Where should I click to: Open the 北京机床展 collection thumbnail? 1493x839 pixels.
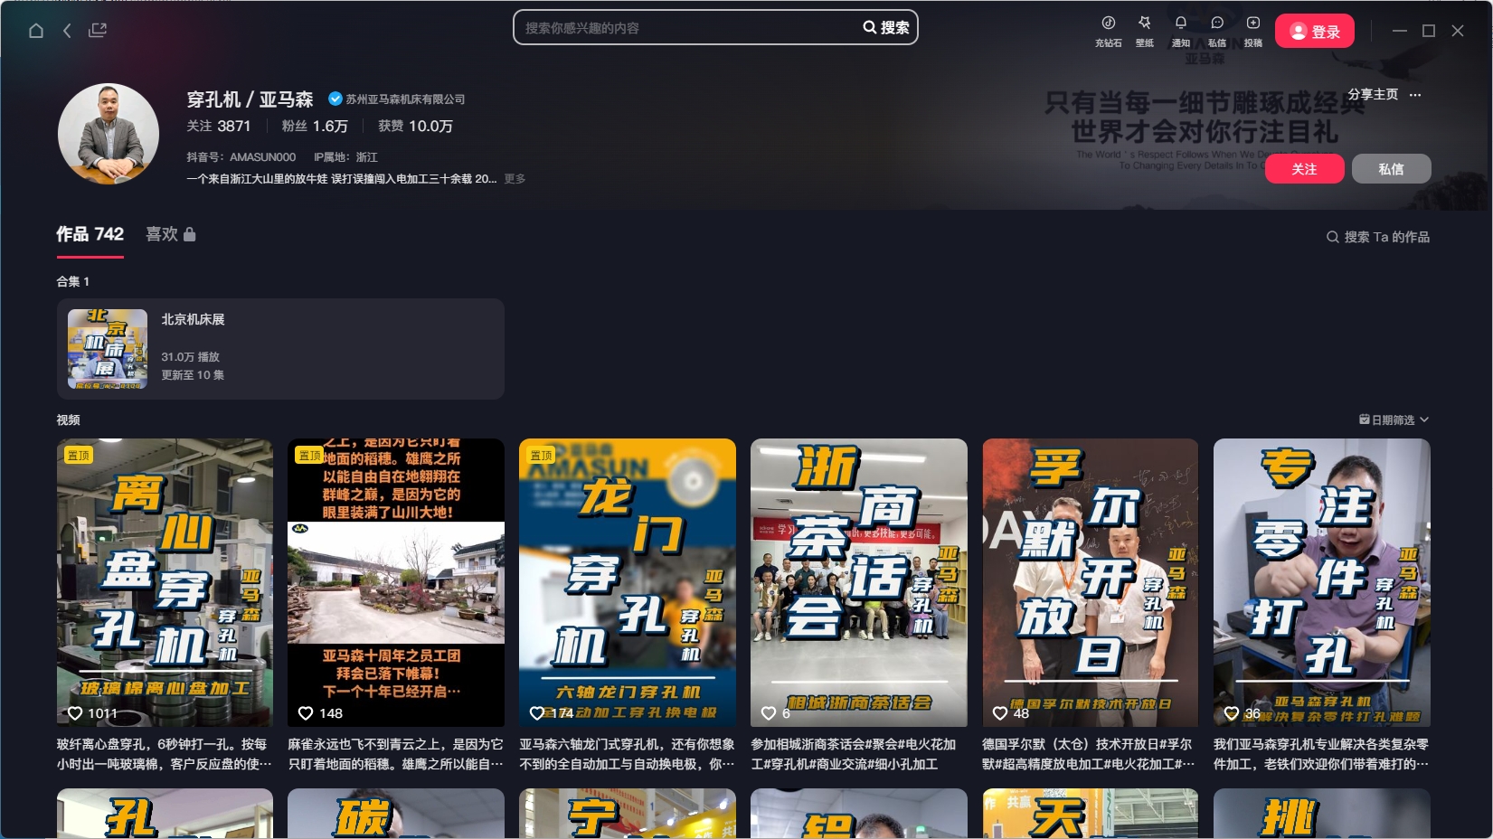click(108, 349)
